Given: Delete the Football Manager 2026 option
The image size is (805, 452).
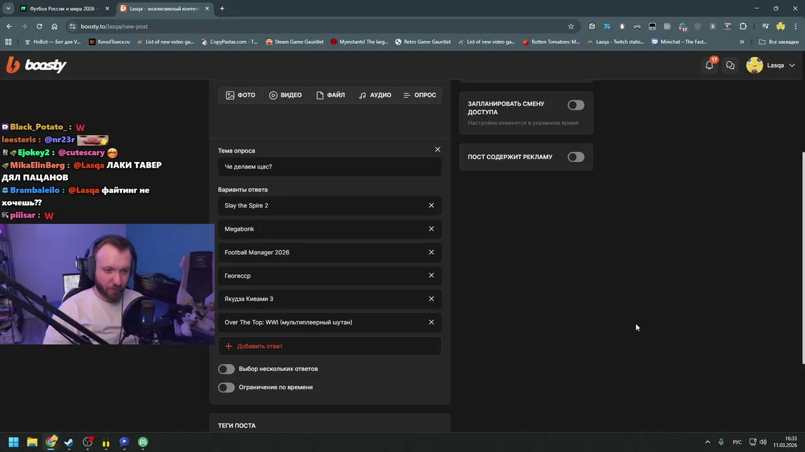Looking at the screenshot, I should click(431, 252).
